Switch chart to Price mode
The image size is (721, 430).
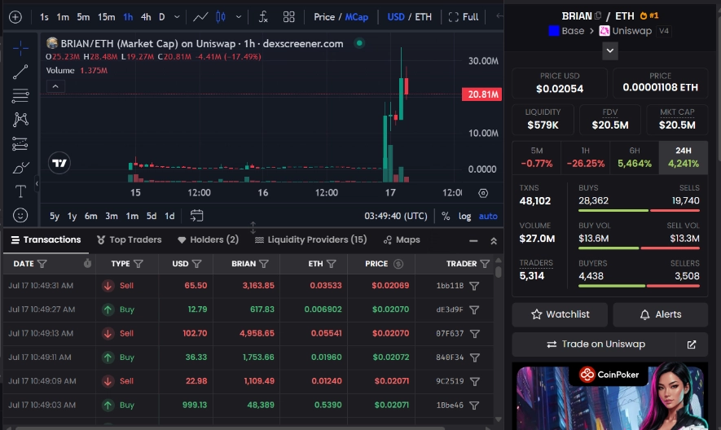[x=324, y=17]
